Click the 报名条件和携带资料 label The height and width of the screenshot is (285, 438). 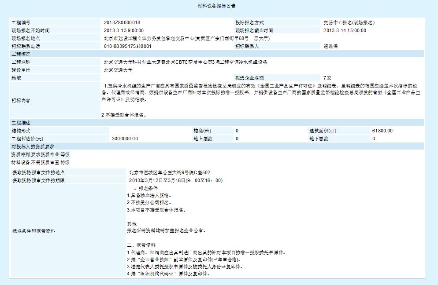(x=34, y=231)
